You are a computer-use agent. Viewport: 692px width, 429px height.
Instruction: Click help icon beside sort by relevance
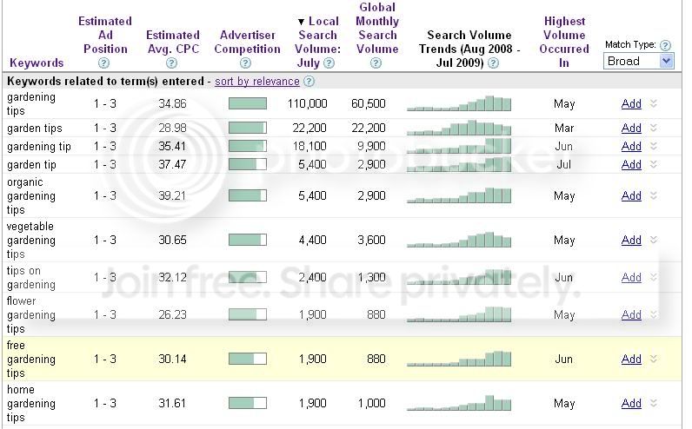click(x=309, y=81)
